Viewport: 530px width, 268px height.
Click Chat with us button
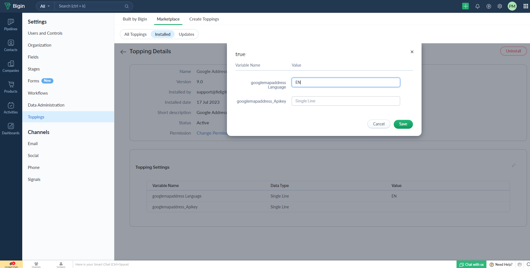(x=471, y=264)
